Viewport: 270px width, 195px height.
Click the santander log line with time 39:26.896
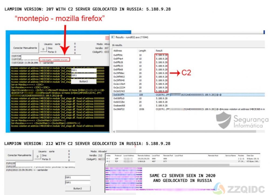click(33, 63)
